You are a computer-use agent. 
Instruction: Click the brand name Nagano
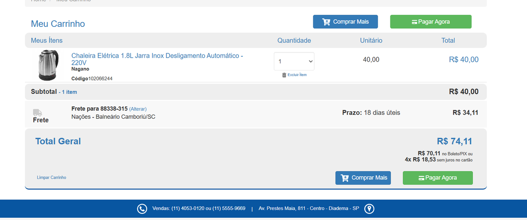(x=80, y=69)
